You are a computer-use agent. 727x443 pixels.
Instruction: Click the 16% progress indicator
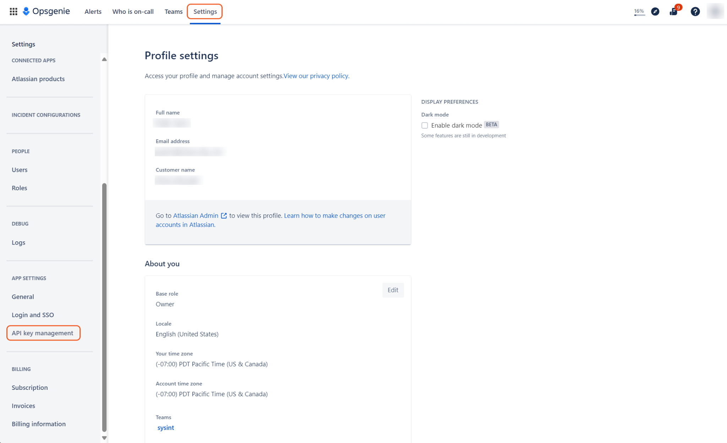(x=639, y=11)
